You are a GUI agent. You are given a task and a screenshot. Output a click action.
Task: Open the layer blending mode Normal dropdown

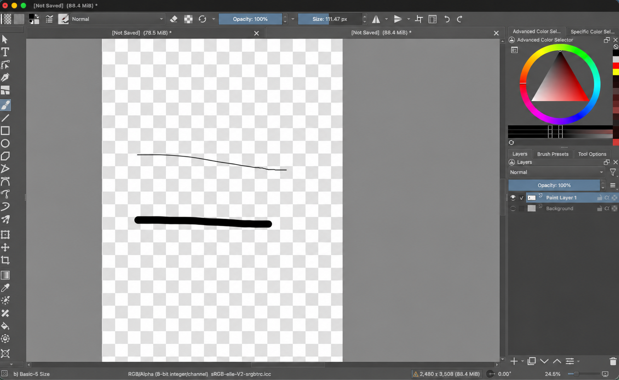pyautogui.click(x=556, y=172)
